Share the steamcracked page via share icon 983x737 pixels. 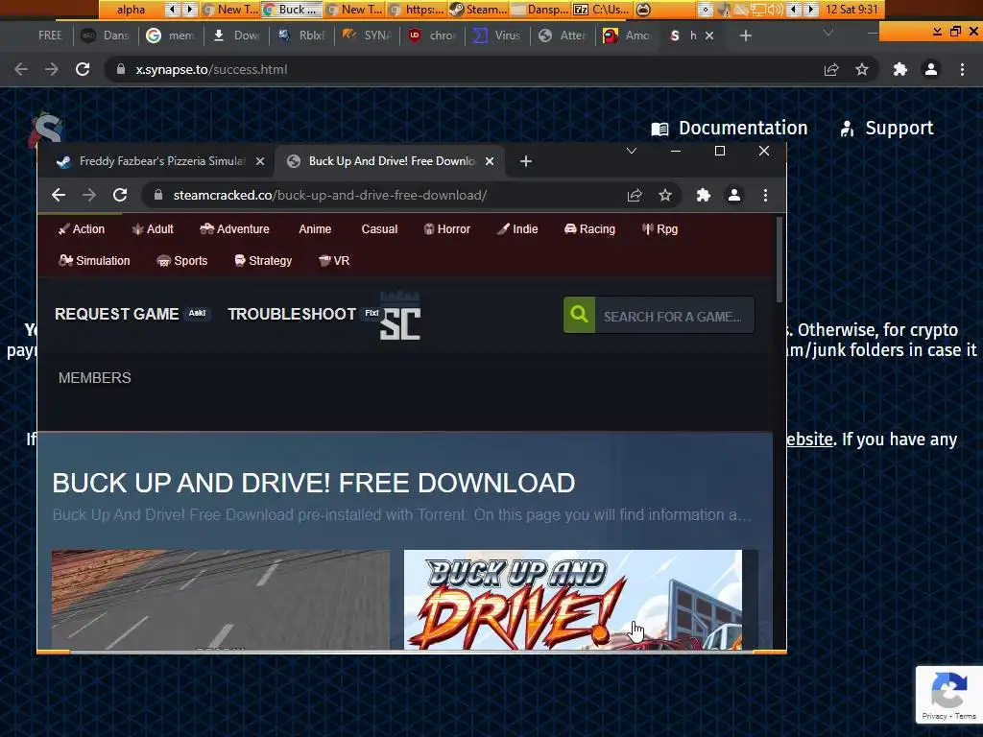[x=635, y=195]
